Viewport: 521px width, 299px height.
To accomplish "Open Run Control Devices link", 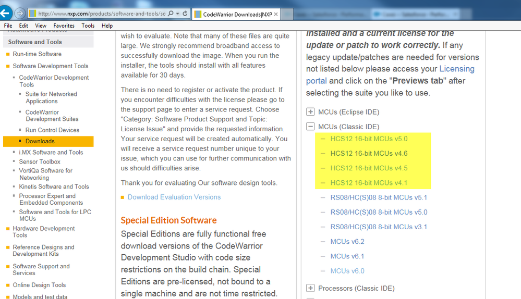I will click(53, 130).
